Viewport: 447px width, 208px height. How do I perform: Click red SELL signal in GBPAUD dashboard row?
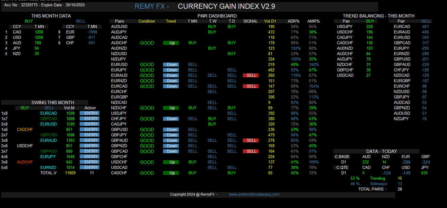(251, 140)
